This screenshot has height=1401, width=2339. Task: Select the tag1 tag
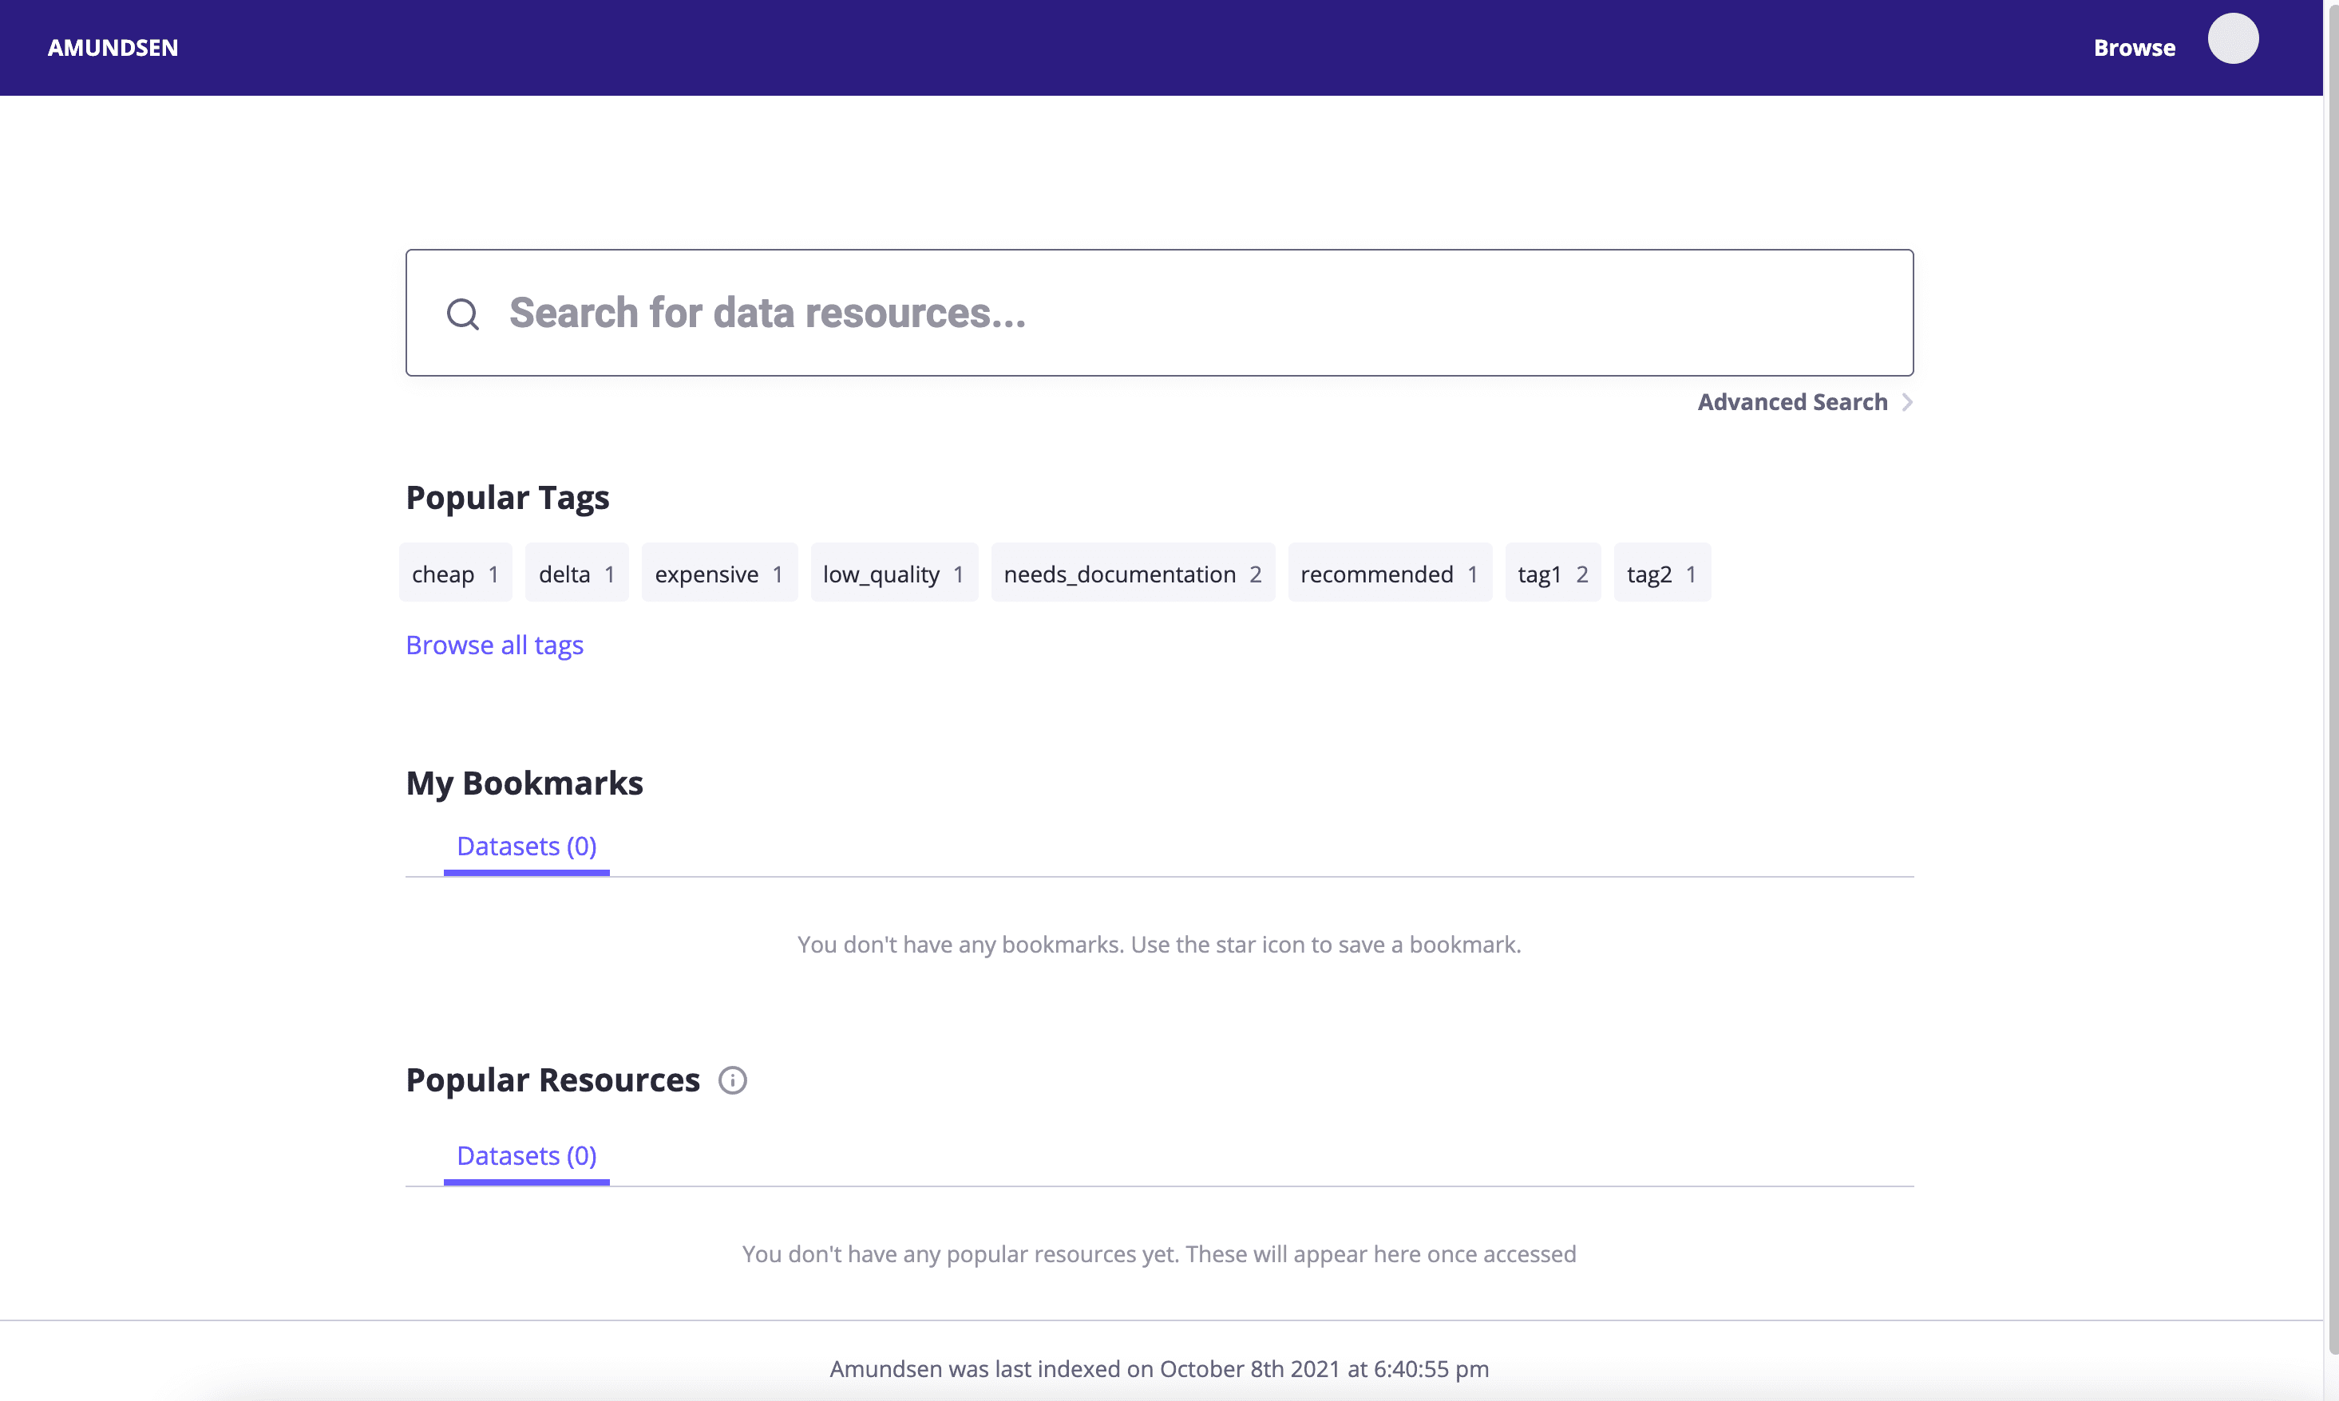click(1553, 573)
